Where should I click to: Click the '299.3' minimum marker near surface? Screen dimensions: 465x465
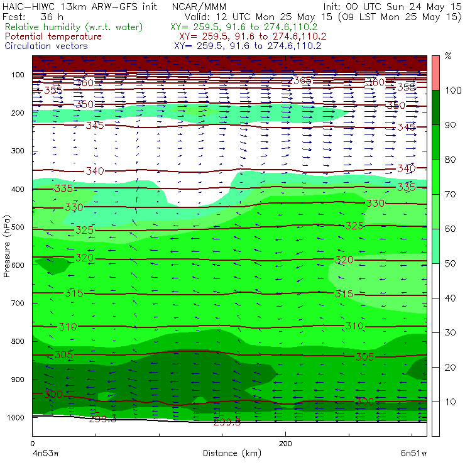coord(102,419)
